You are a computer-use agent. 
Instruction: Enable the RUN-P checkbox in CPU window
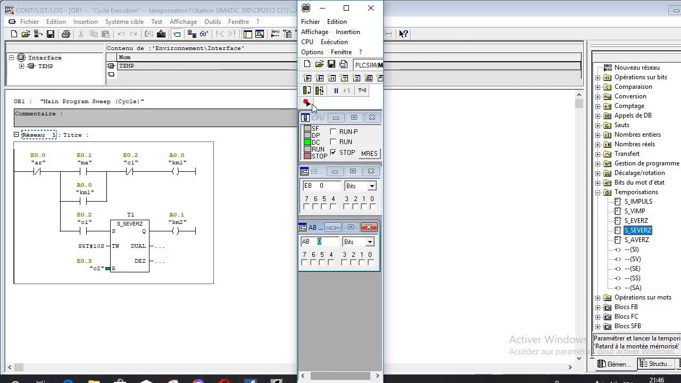pyautogui.click(x=334, y=132)
